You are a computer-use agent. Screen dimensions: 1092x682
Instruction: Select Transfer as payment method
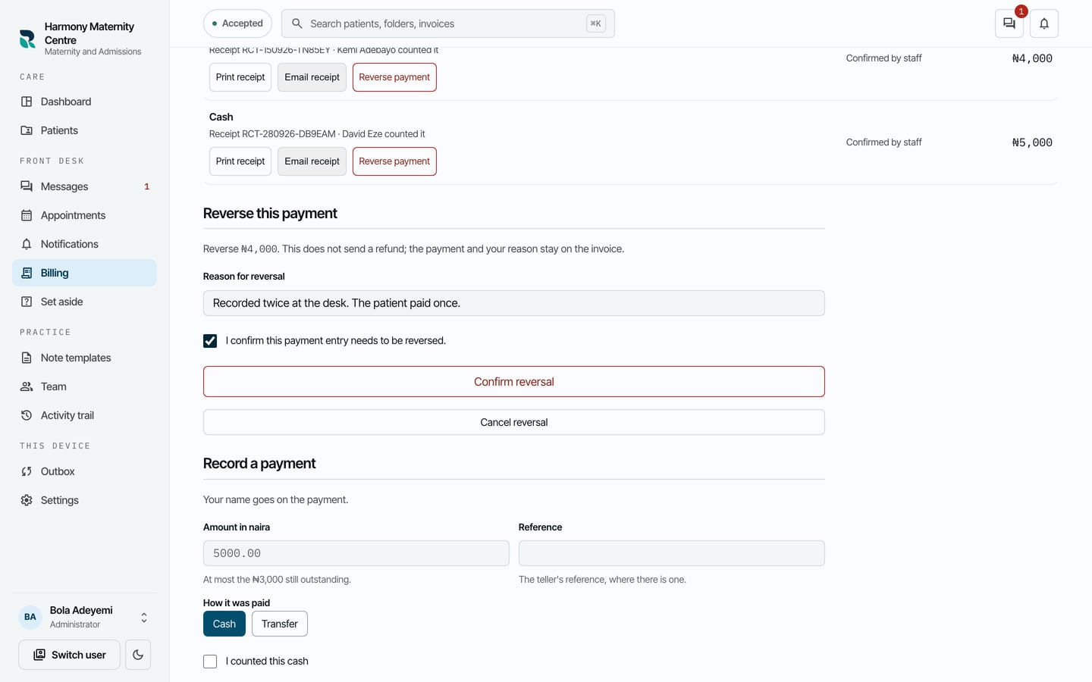point(280,624)
